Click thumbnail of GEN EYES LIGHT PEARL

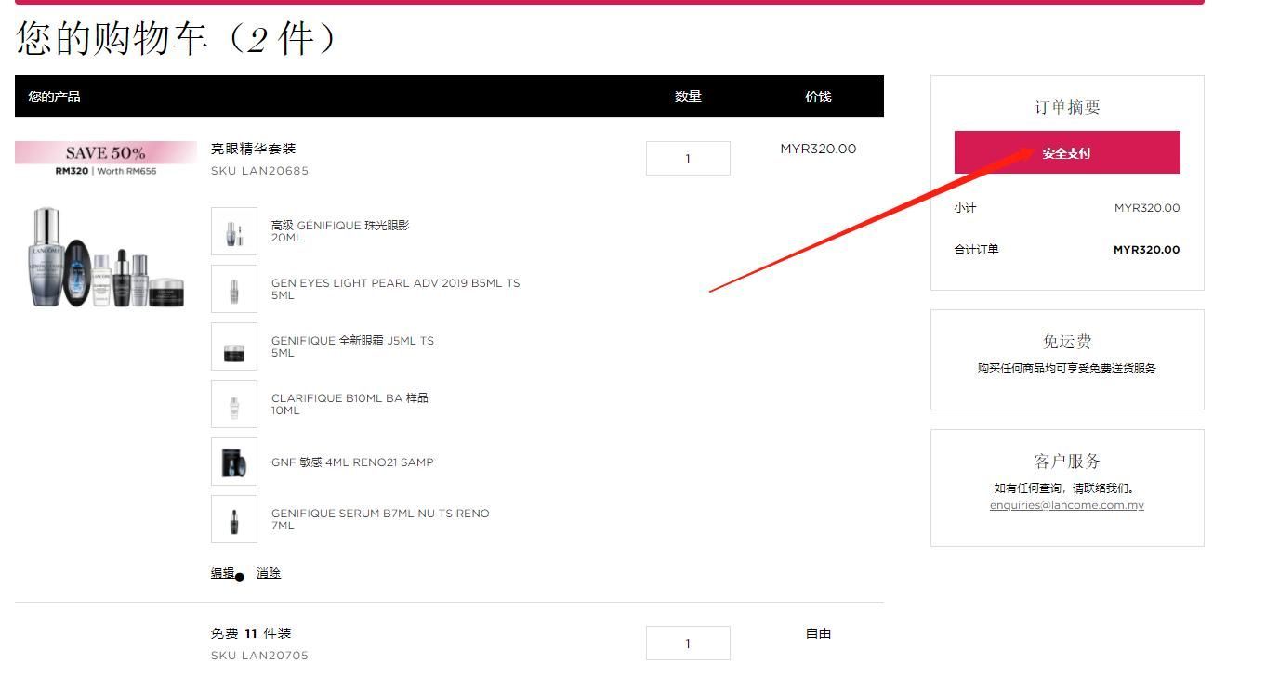point(234,289)
